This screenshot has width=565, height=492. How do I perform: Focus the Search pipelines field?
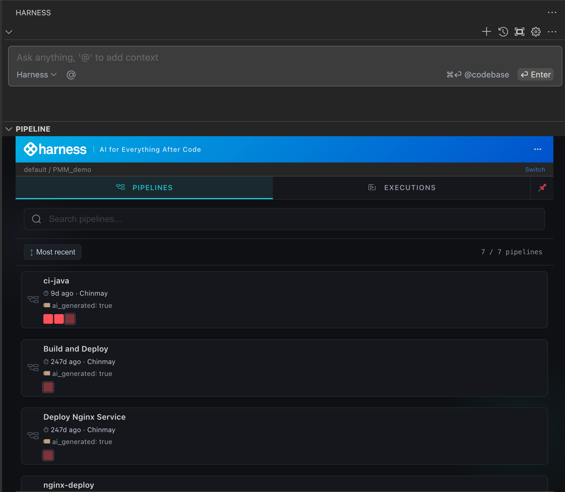pos(284,219)
